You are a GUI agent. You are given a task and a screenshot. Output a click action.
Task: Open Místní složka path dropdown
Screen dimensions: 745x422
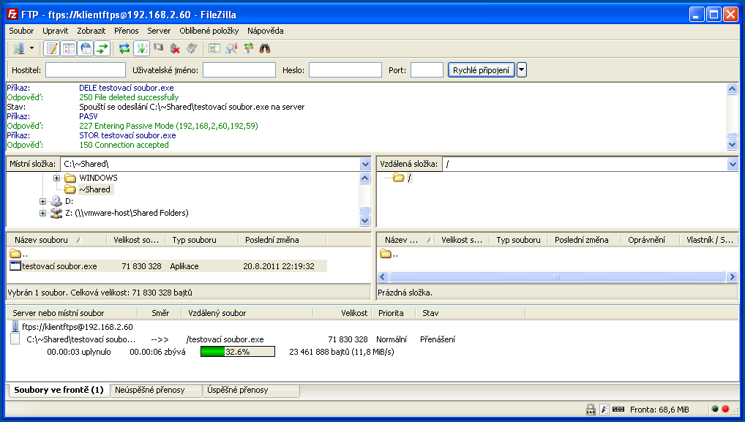point(365,165)
